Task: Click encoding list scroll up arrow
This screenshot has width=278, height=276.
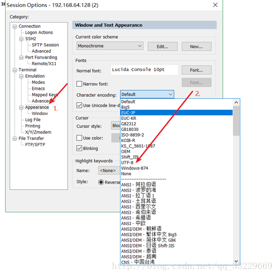Action: point(236,102)
